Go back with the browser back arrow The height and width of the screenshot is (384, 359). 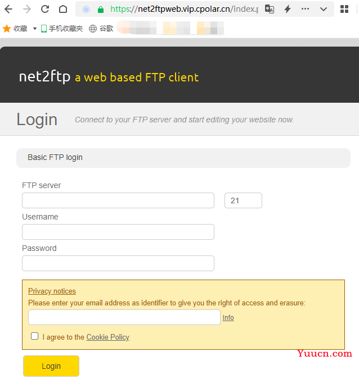click(8, 10)
